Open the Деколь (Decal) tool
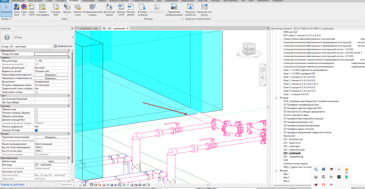The width and height of the screenshot is (365, 189). pyautogui.click(x=67, y=10)
